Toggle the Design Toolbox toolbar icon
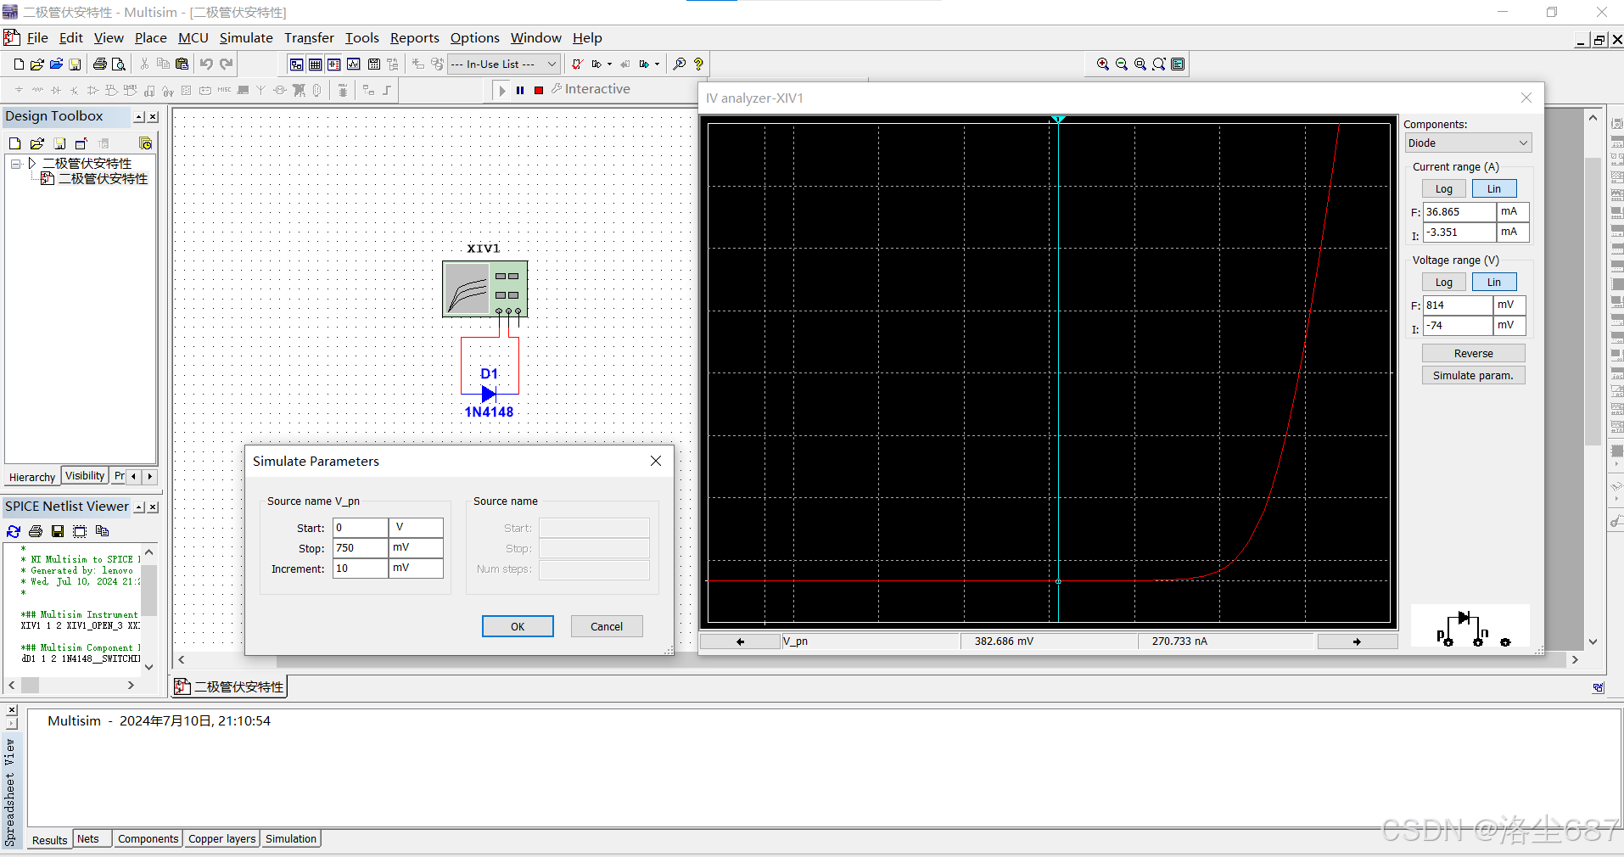This screenshot has width=1624, height=857. [x=296, y=64]
